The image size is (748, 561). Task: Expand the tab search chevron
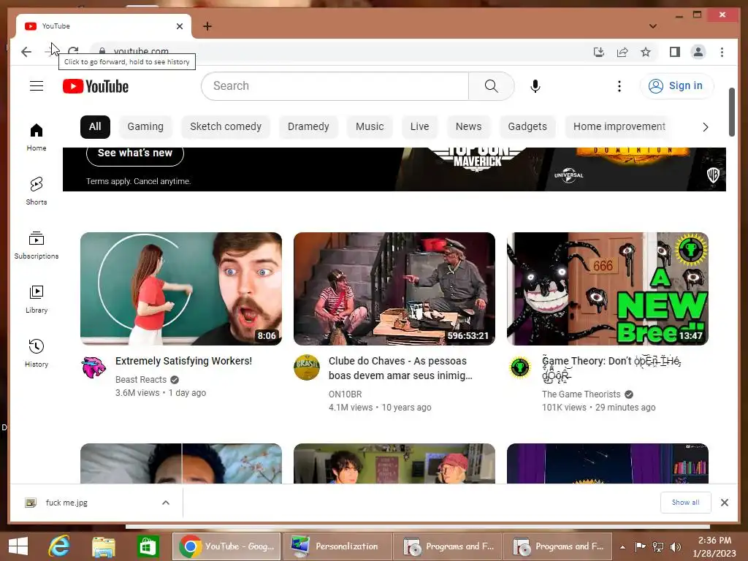pos(652,26)
